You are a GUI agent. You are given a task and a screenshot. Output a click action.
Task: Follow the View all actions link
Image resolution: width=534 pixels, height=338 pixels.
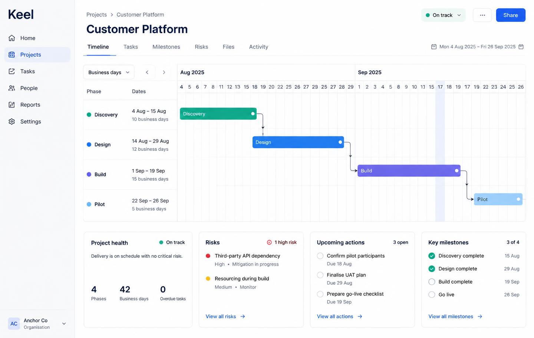point(340,317)
